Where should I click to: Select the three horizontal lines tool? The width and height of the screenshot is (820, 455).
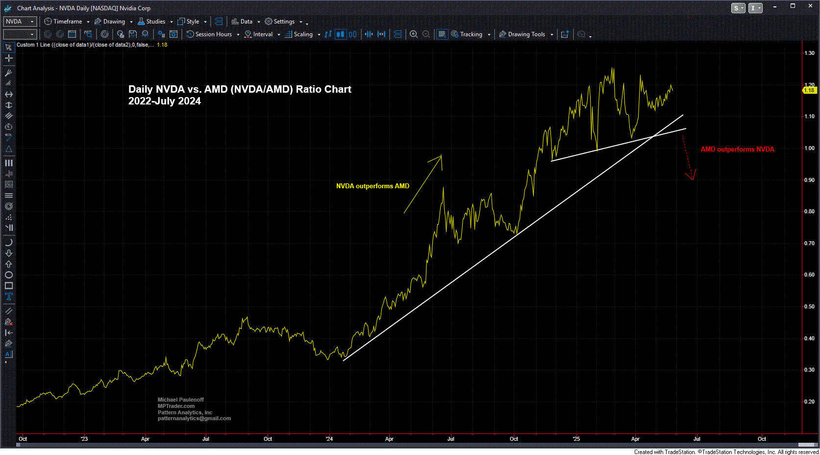pos(8,196)
